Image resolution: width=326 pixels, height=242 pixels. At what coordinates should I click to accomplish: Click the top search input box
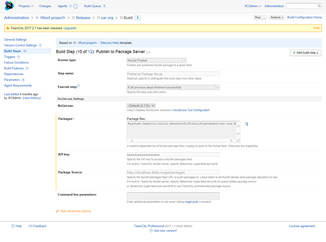(x=301, y=6)
